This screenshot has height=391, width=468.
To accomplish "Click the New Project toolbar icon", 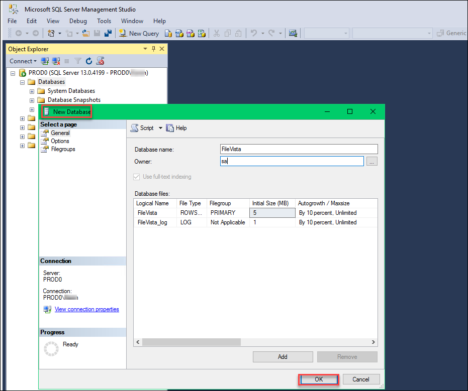I will 51,33.
